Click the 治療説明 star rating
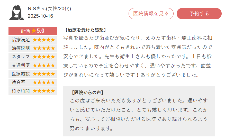Screen dimensions: 225x140 [44, 48]
